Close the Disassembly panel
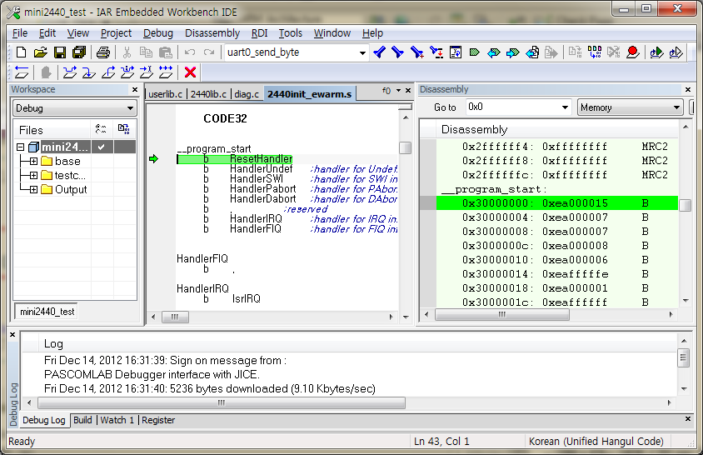Viewport: 703px width, 455px height. [x=688, y=90]
